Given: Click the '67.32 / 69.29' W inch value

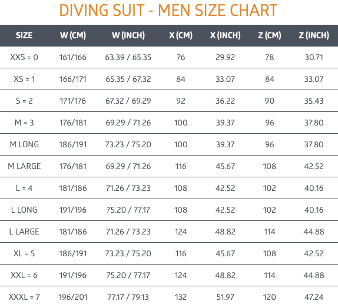Looking at the screenshot, I should point(128,101).
